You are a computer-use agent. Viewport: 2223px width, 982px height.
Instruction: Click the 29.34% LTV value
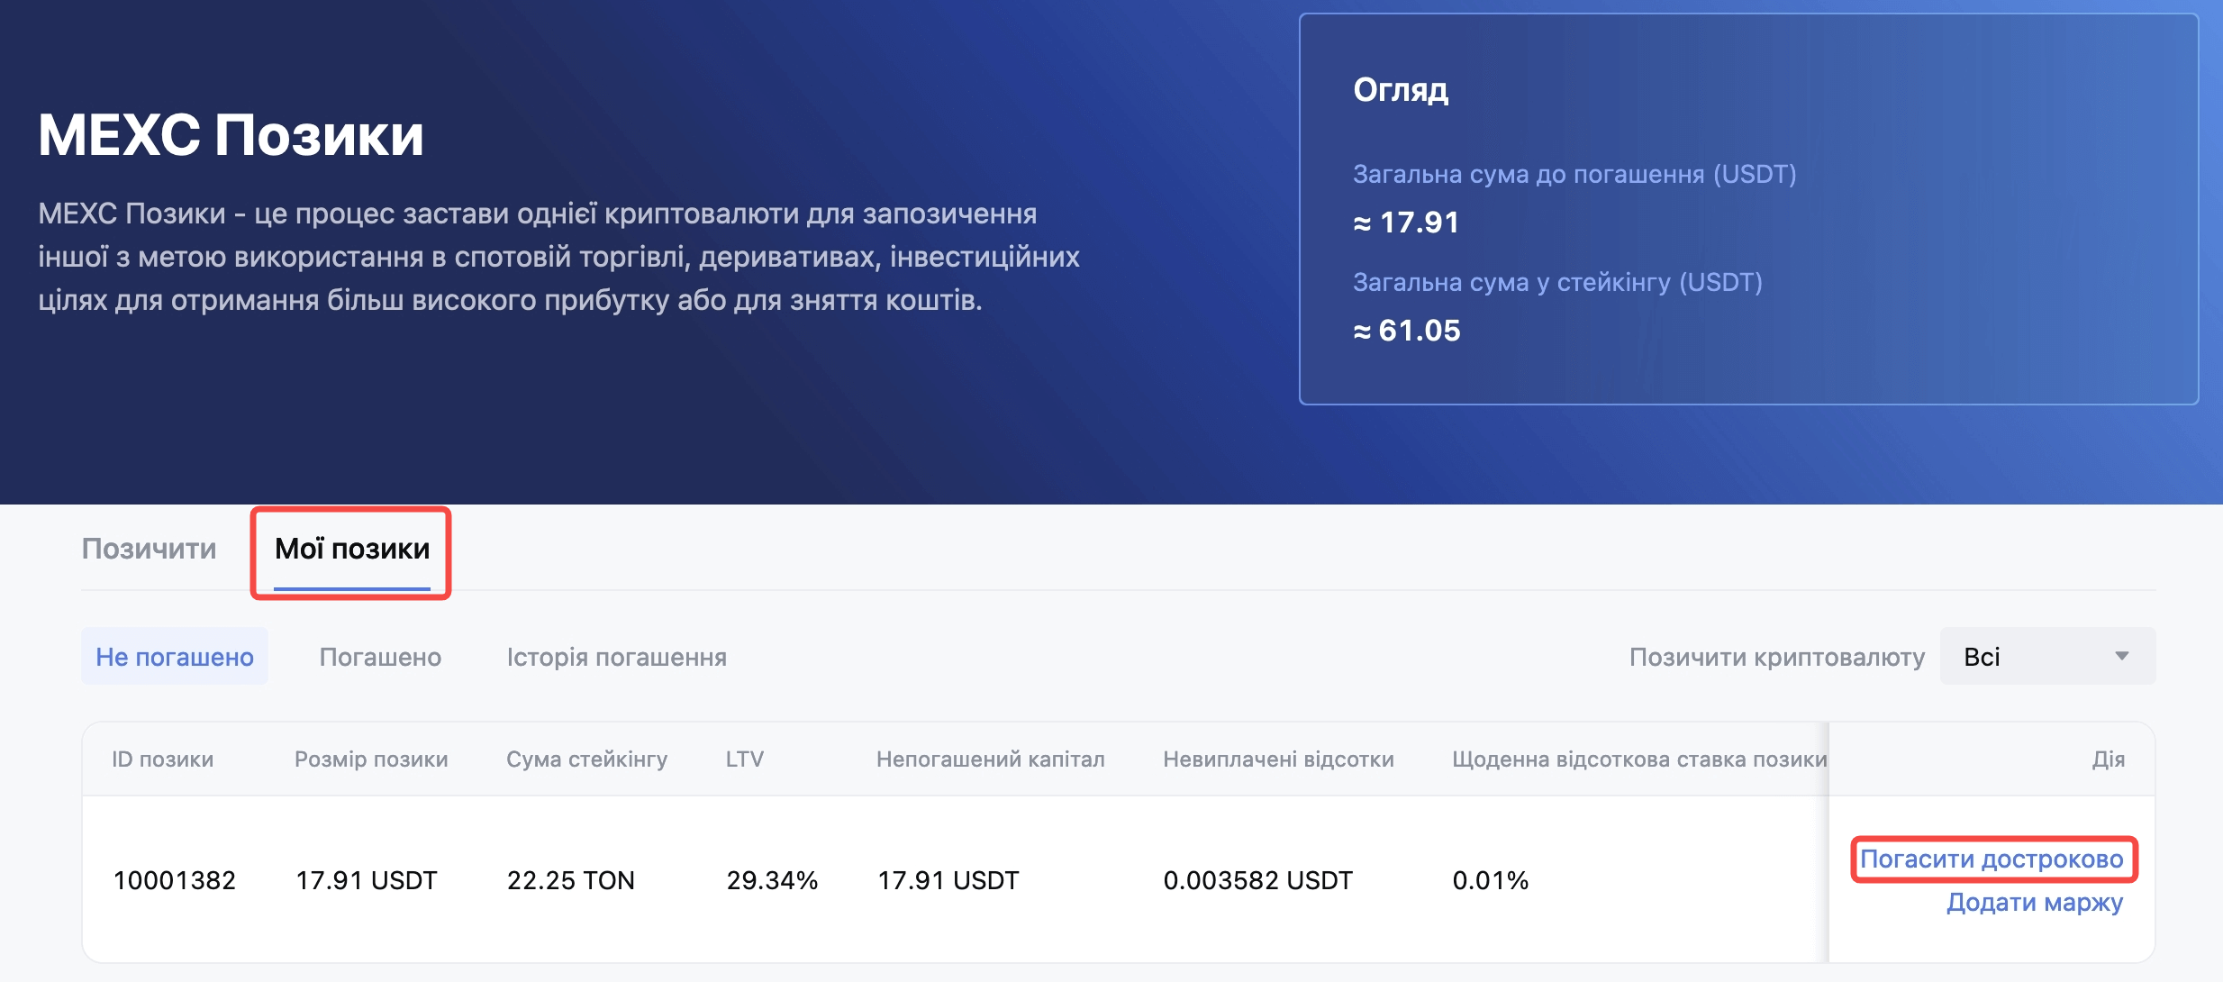tap(772, 880)
